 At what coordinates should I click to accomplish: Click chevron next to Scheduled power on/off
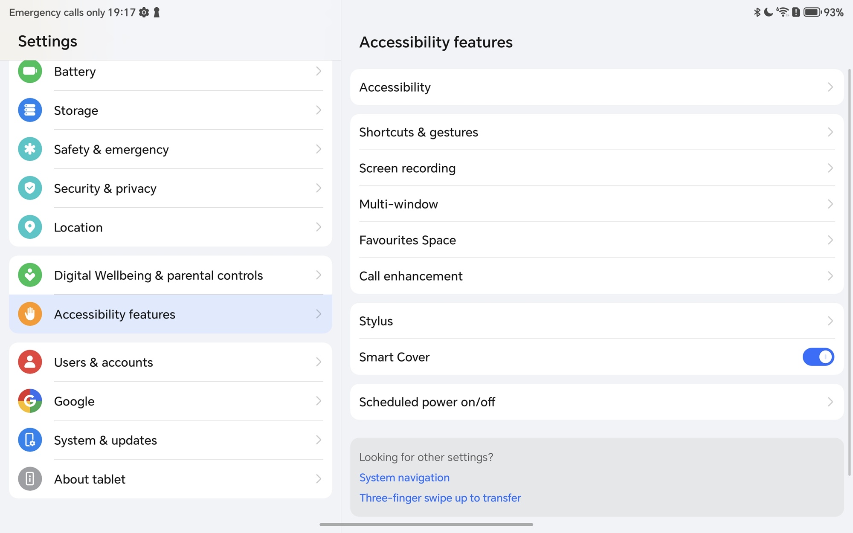pos(830,402)
